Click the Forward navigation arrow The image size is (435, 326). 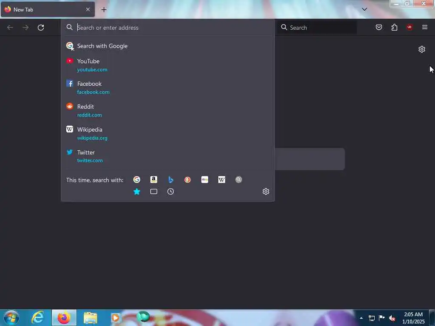[x=25, y=28]
